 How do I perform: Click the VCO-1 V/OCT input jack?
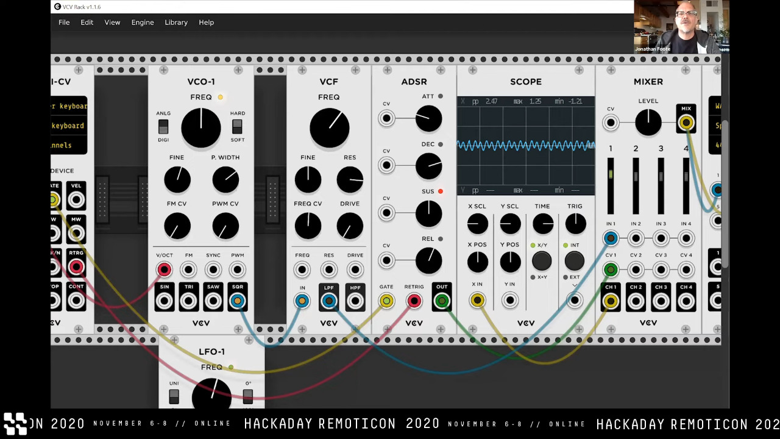[164, 269]
